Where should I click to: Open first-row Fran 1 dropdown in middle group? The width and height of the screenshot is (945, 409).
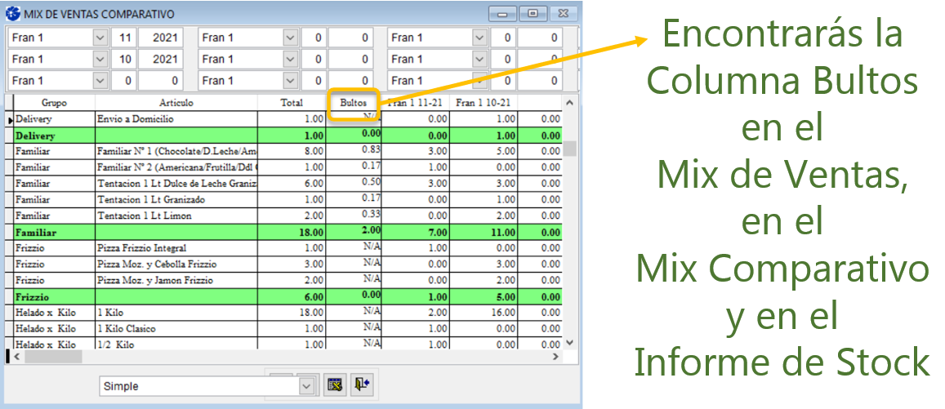click(290, 38)
